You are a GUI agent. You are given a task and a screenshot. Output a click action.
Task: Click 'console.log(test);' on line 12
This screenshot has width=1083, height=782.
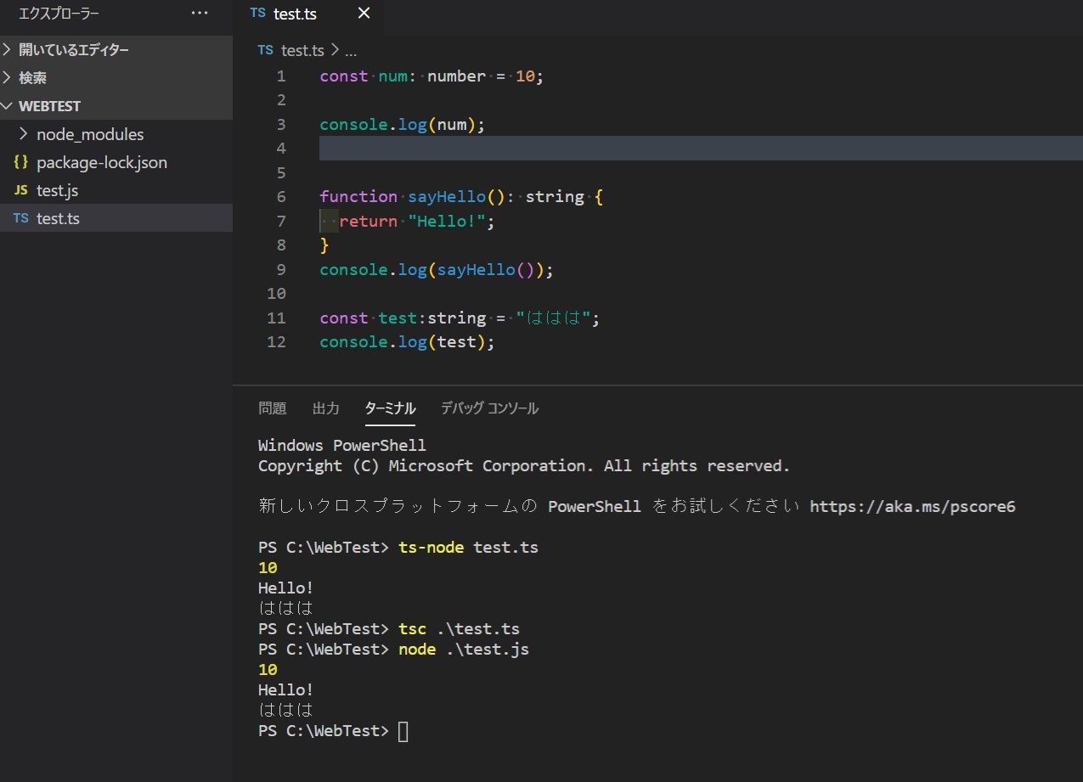[407, 342]
